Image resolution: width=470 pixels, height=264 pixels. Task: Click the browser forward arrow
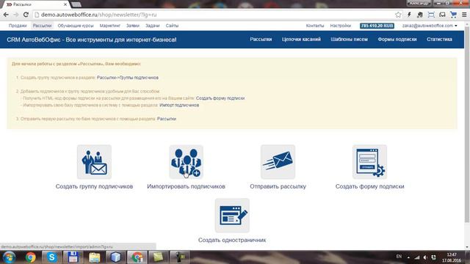pos(16,15)
